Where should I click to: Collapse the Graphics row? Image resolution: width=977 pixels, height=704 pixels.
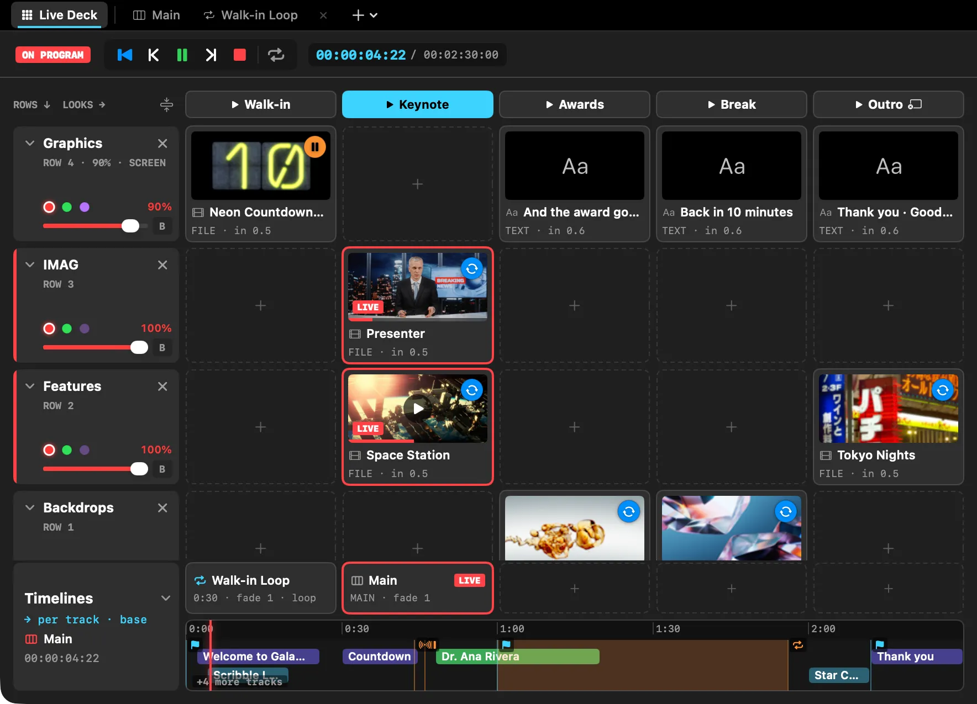pos(30,143)
